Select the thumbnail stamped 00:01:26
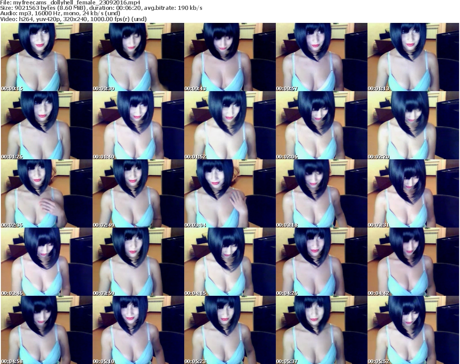The width and height of the screenshot is (460, 364). pyautogui.click(x=47, y=125)
